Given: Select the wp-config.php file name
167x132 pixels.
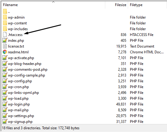Looking at the screenshot, I should tap(20, 81).
